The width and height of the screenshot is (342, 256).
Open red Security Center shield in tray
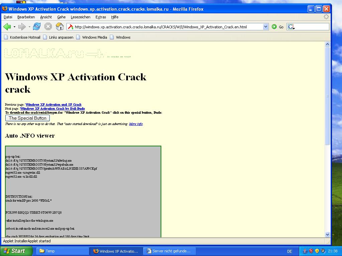[311, 251]
